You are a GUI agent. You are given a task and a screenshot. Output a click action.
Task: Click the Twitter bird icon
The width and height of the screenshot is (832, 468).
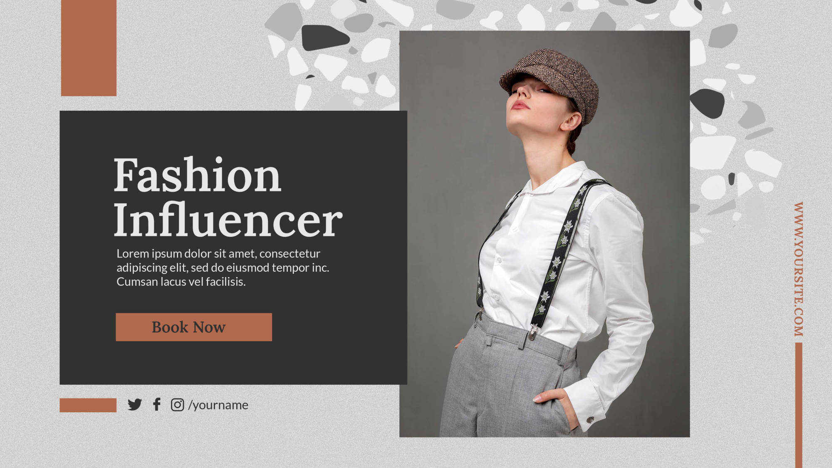[135, 404]
